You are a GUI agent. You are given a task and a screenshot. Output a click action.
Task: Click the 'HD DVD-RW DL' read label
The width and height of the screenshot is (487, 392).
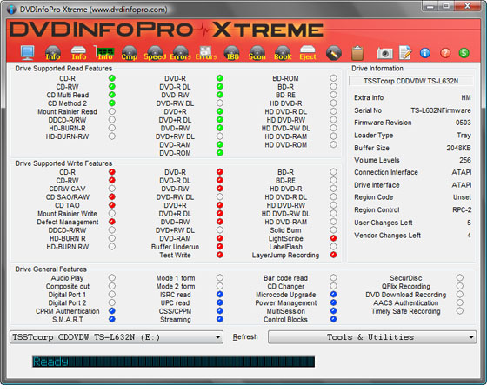point(286,128)
